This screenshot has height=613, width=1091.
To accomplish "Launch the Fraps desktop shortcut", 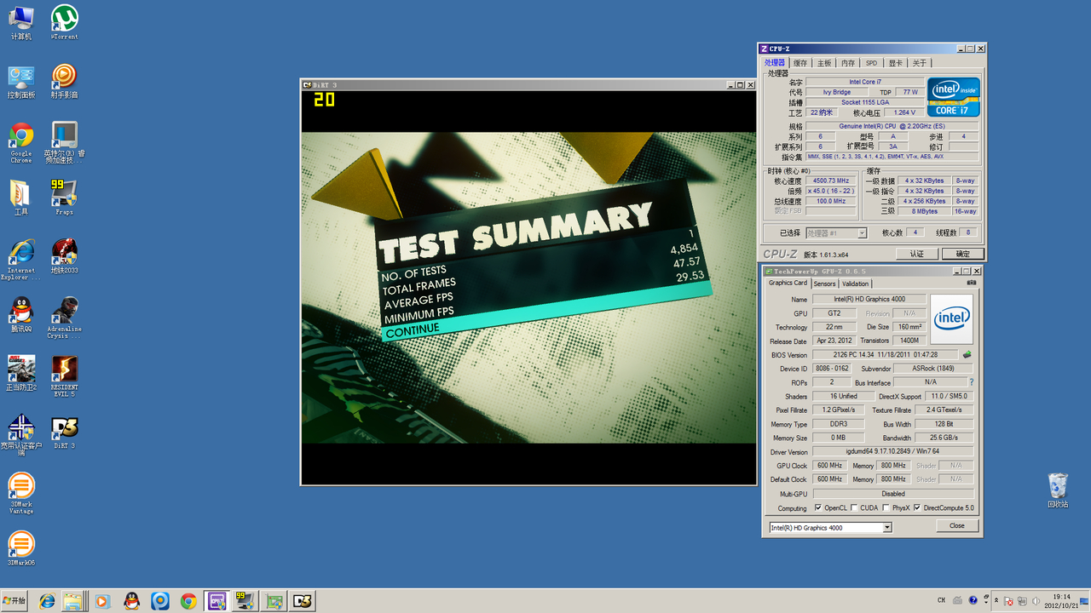I will point(64,196).
